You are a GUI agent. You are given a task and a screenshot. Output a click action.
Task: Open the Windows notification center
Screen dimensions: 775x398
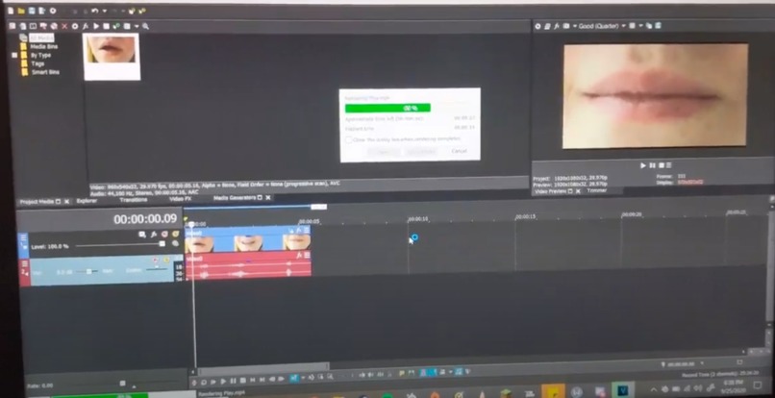(757, 386)
